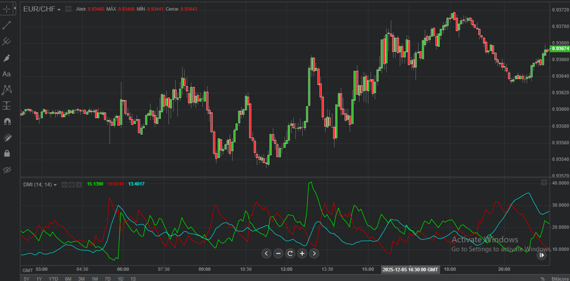Select the 6M time range
This screenshot has height=281, width=570.
pyautogui.click(x=68, y=279)
